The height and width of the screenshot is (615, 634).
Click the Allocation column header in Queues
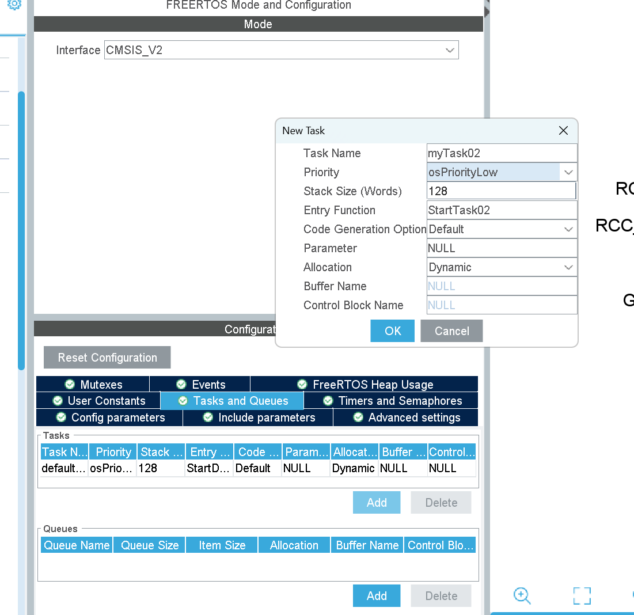tap(294, 545)
